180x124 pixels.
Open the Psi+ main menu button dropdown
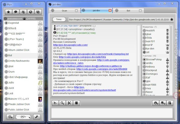pos(10,117)
